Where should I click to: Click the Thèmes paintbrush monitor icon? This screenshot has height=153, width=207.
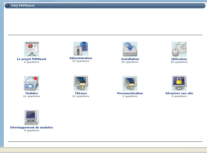click(81, 83)
